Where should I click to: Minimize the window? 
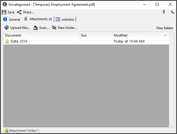click(x=144, y=5)
